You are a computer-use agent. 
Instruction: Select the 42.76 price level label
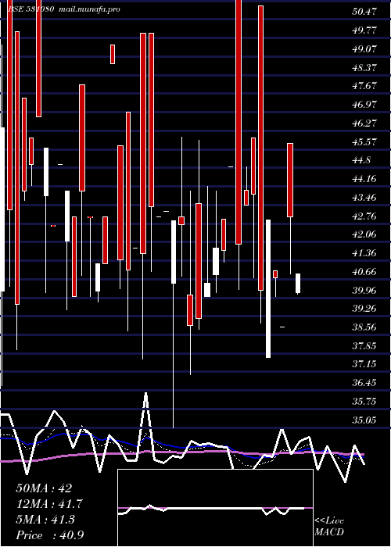pyautogui.click(x=364, y=216)
